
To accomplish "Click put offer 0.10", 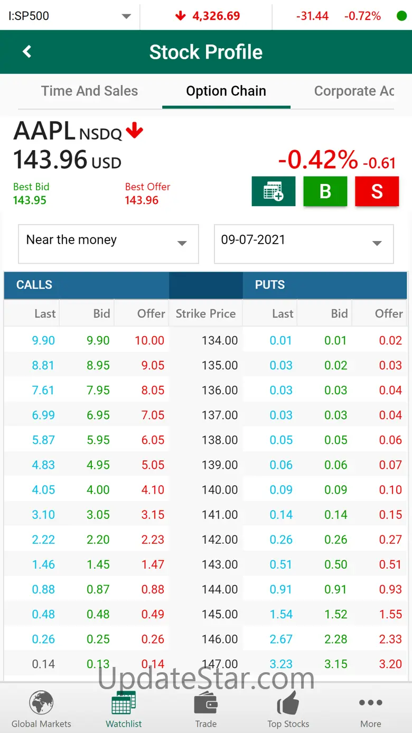I will [391, 489].
